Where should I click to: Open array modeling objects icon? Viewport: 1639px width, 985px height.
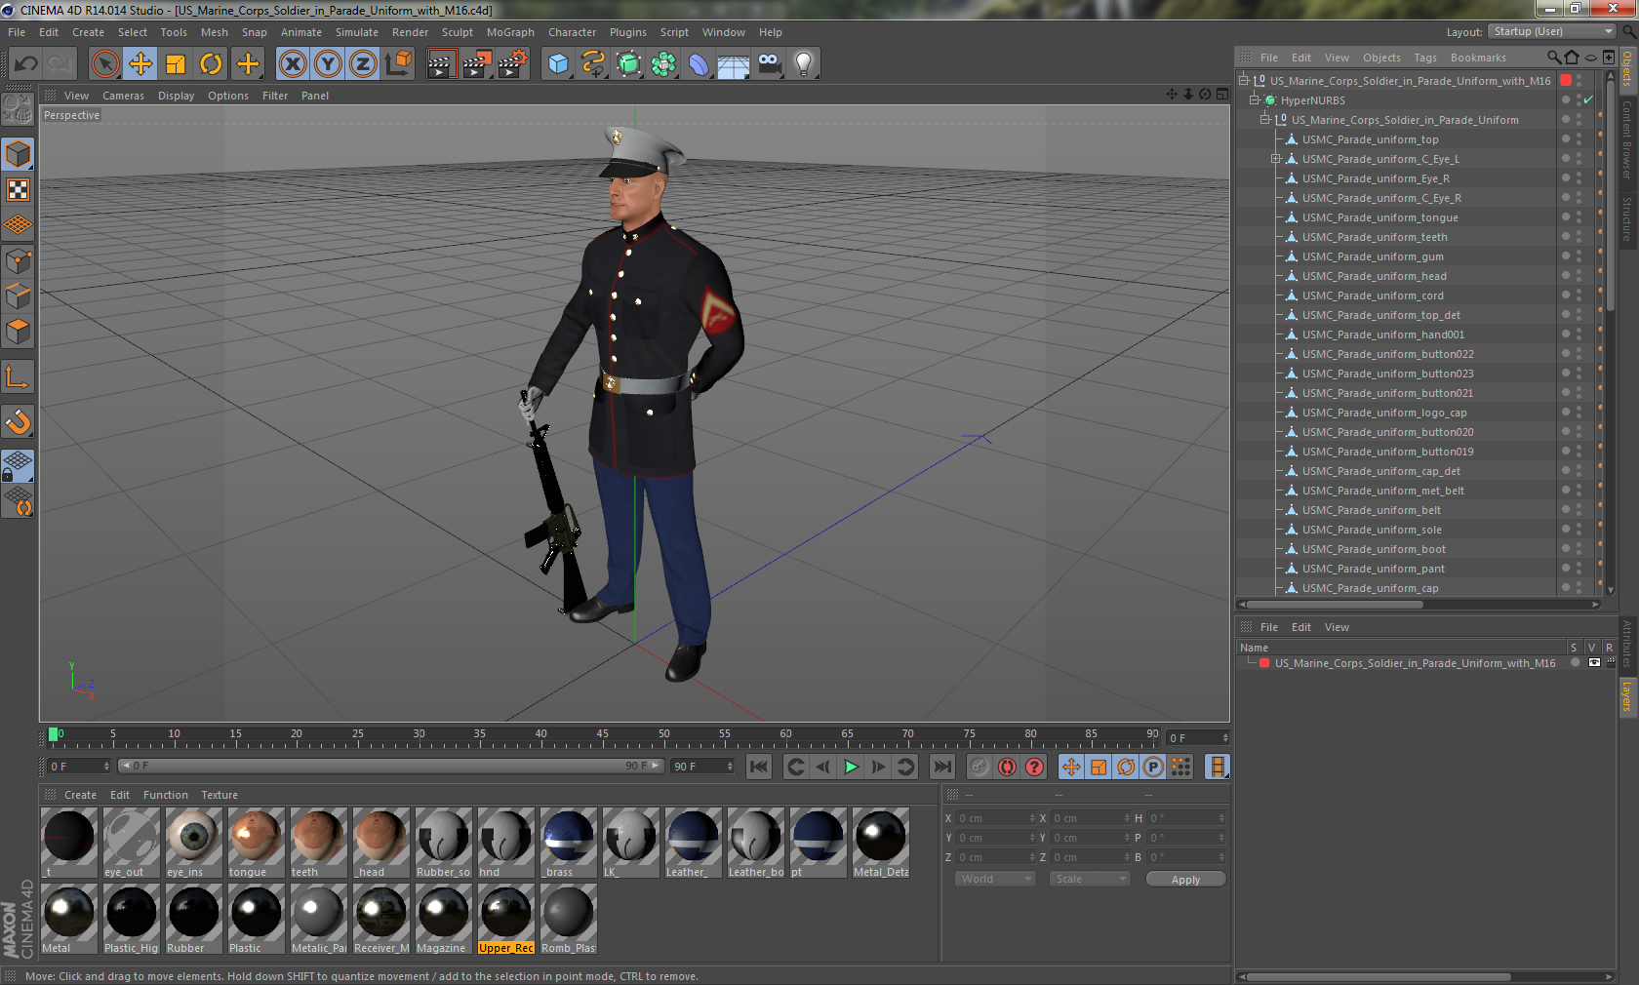point(663,64)
